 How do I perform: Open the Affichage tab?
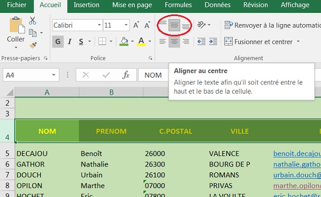[295, 5]
